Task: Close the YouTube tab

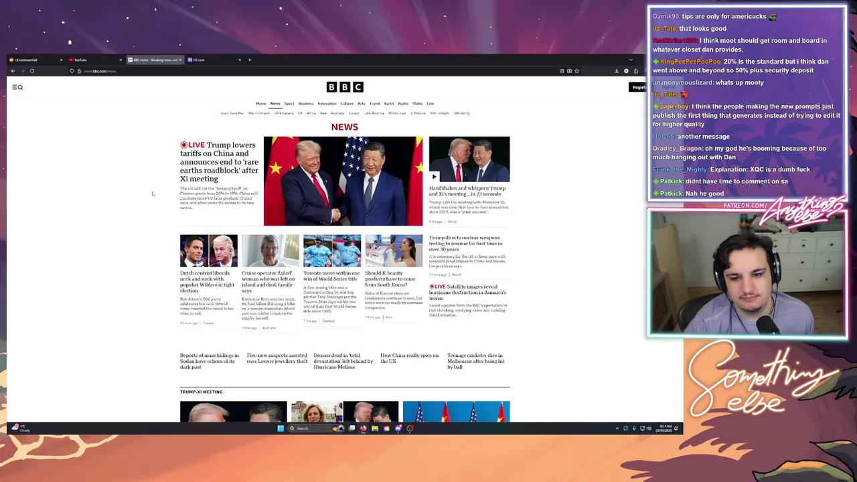Action: pyautogui.click(x=121, y=60)
